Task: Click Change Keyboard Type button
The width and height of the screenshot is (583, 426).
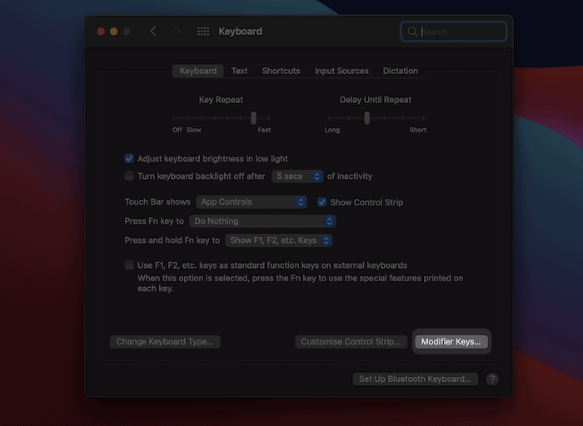Action: pyautogui.click(x=165, y=342)
